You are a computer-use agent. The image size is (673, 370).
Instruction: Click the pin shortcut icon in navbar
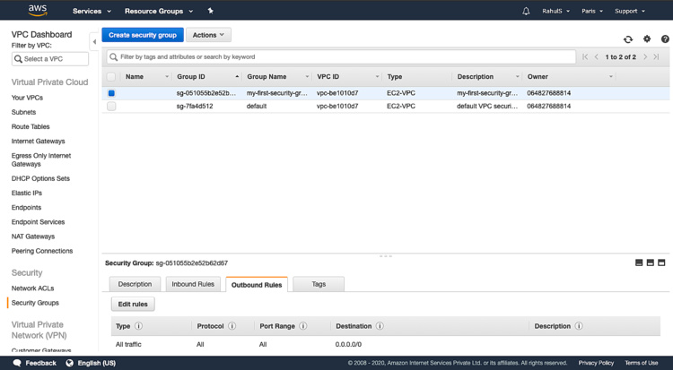coord(210,11)
